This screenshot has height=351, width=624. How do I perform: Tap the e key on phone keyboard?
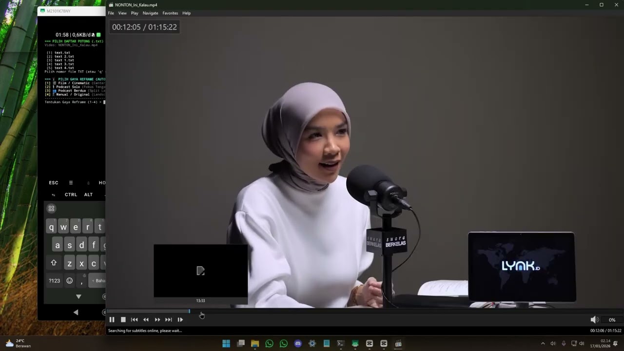pos(76,227)
